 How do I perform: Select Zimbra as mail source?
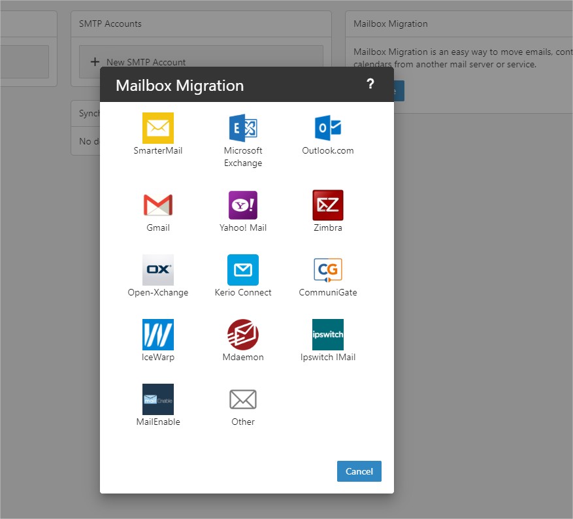[x=328, y=205]
